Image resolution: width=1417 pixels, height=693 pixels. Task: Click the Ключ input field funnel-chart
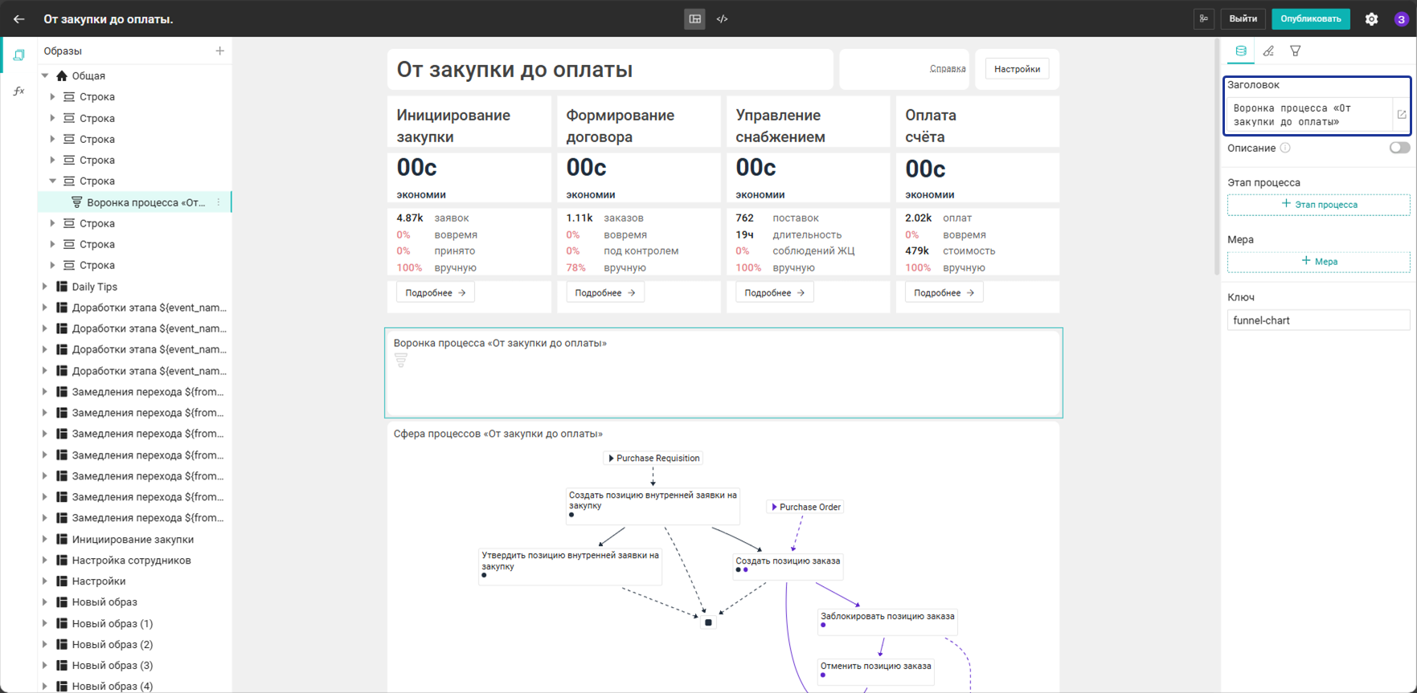click(x=1319, y=320)
